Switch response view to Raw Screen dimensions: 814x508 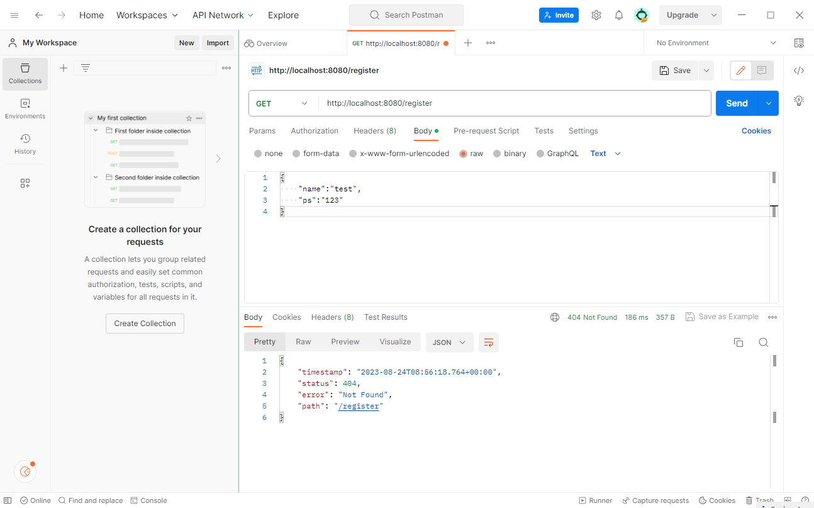[x=303, y=342]
